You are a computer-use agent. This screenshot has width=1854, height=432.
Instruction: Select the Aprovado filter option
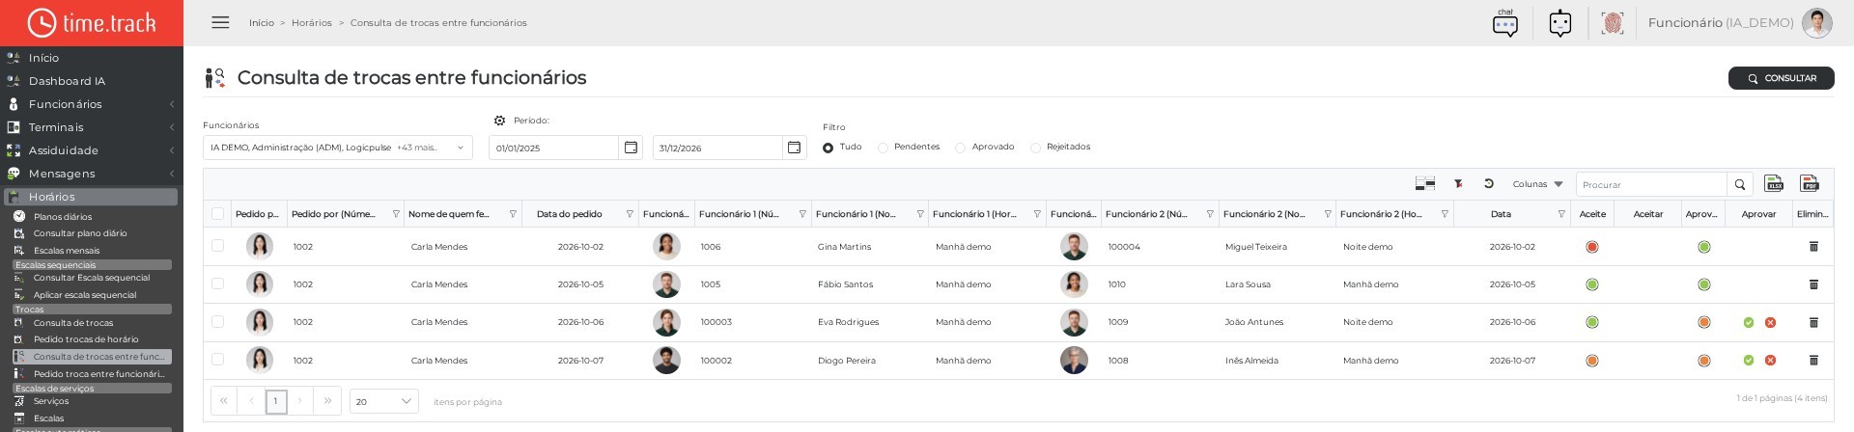pos(960,148)
